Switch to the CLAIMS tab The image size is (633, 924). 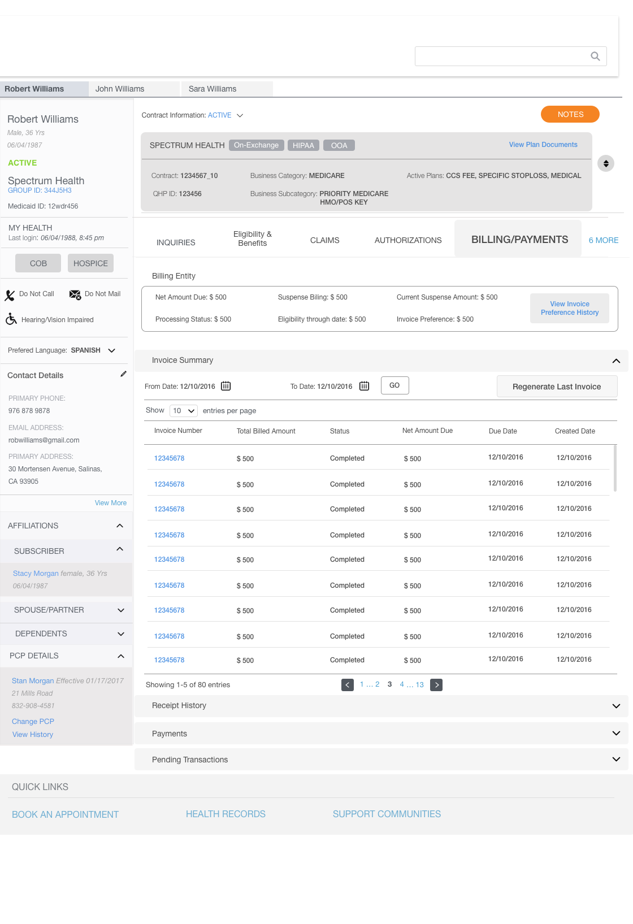324,240
